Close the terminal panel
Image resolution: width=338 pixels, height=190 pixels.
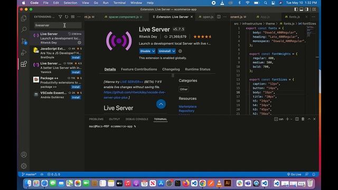pos(315,119)
